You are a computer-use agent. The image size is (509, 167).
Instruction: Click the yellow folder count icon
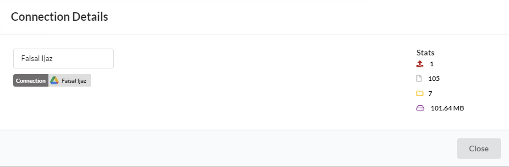420,93
